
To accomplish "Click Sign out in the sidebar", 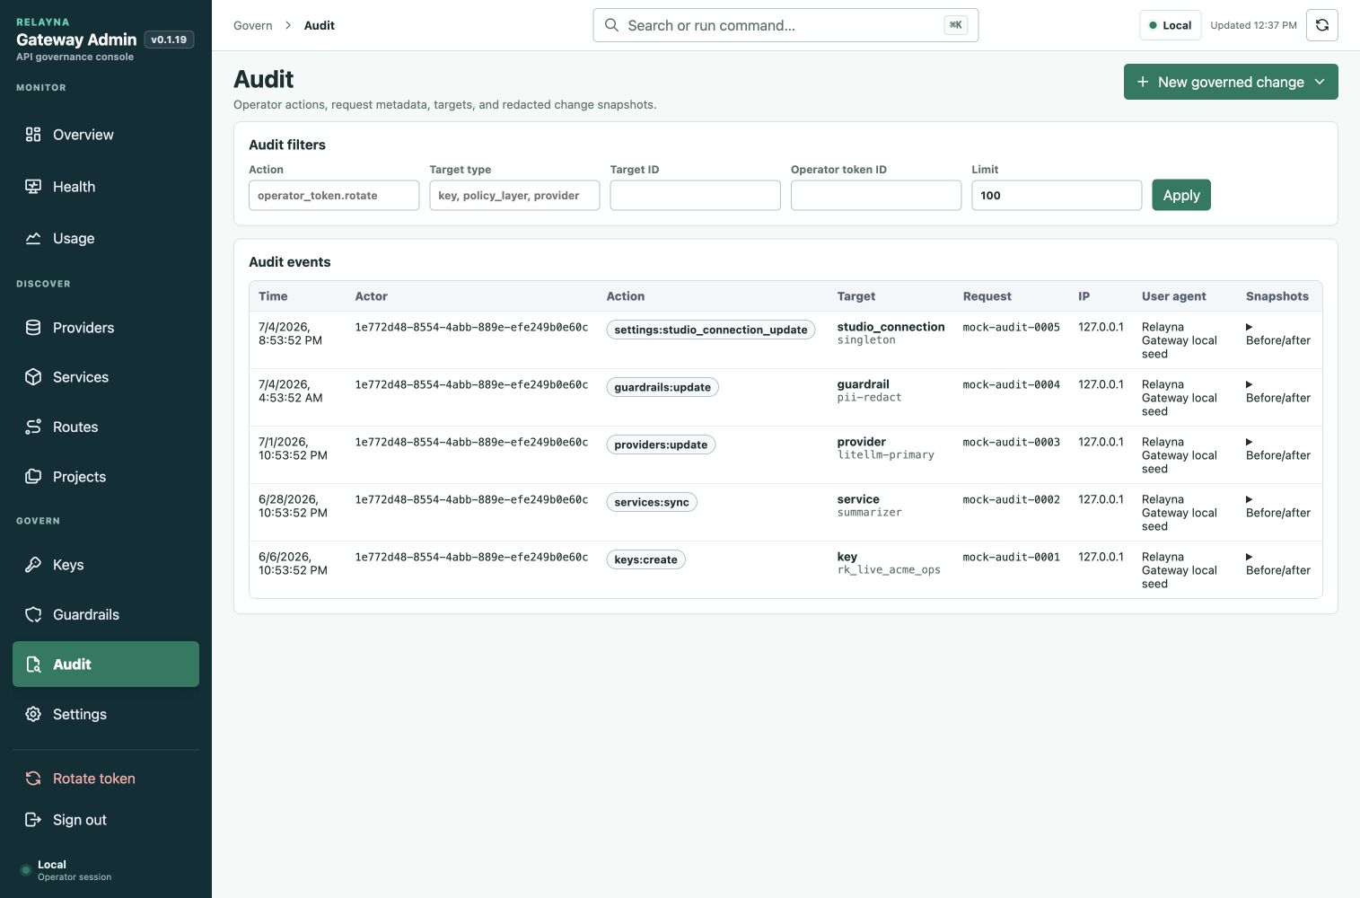I will (106, 820).
